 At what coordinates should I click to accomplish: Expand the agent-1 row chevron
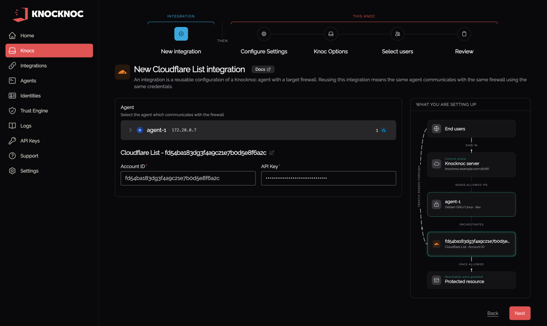(x=131, y=130)
